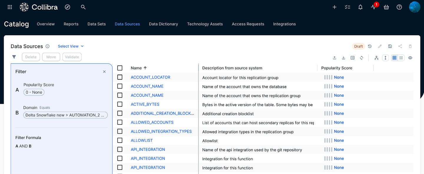
Task: Click the refresh icon above the table
Action: (362, 58)
